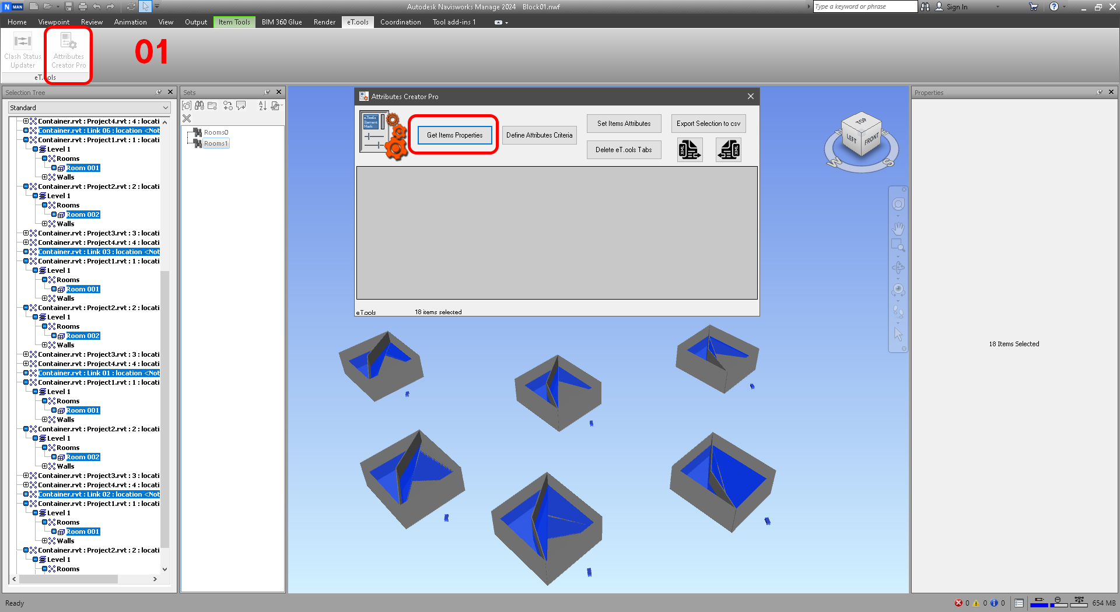Click the Open file folder icon

coord(47,6)
